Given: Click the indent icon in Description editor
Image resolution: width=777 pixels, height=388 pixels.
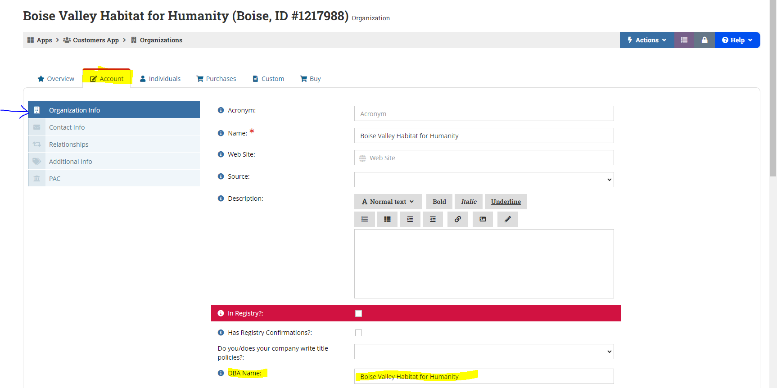Looking at the screenshot, I should (410, 219).
